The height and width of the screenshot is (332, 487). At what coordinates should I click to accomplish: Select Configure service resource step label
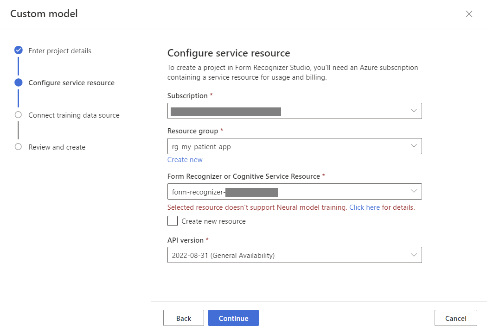tap(71, 83)
